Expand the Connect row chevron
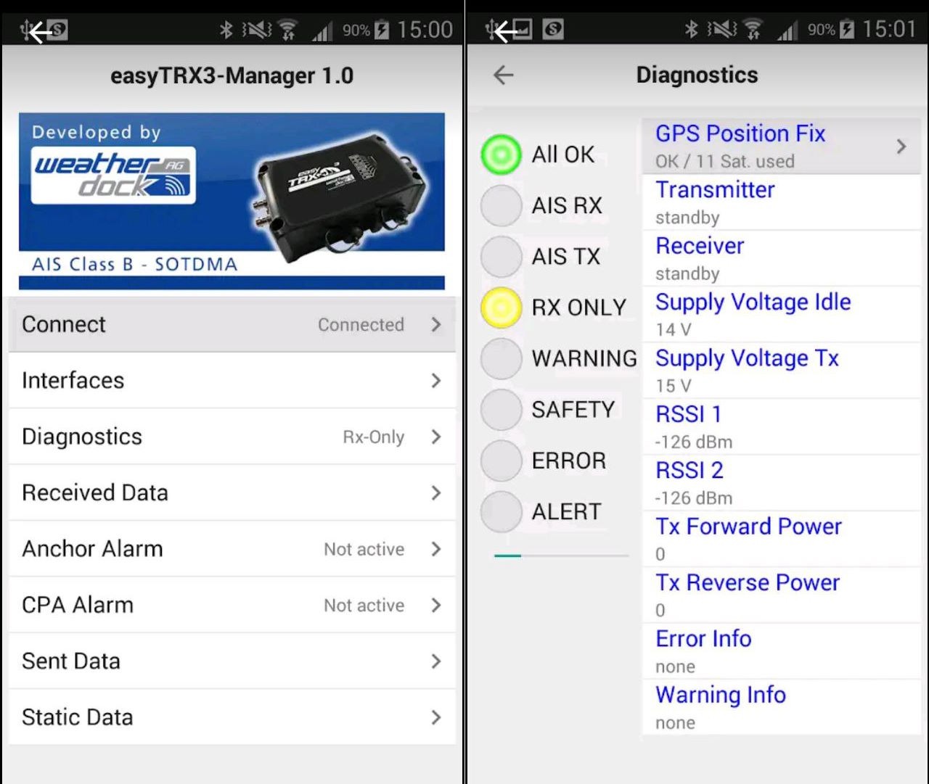 tap(435, 324)
